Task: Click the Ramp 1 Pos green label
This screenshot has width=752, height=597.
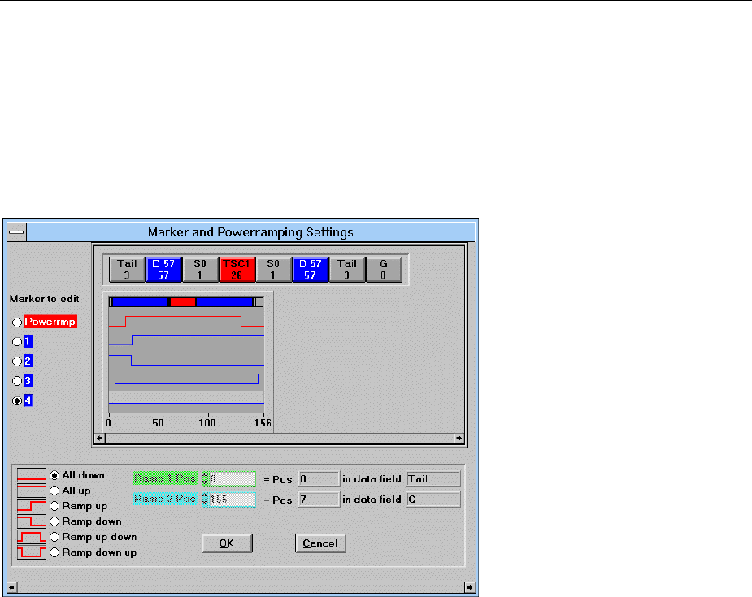Action: coord(165,478)
